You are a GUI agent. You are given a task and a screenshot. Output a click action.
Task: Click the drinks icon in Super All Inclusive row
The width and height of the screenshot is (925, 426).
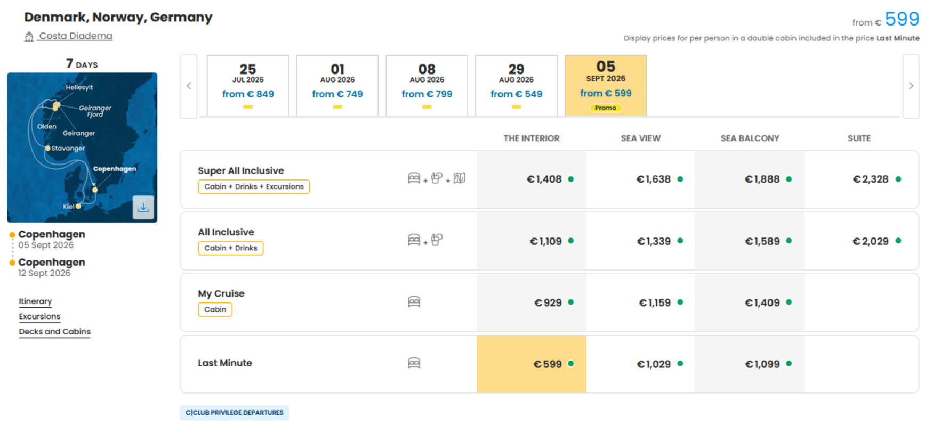(437, 178)
